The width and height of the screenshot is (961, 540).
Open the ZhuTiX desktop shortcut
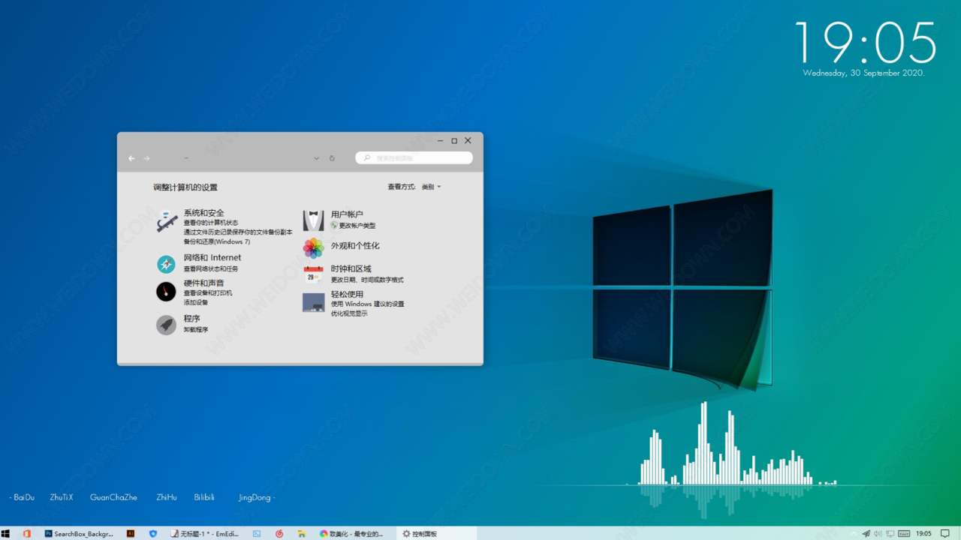(62, 497)
